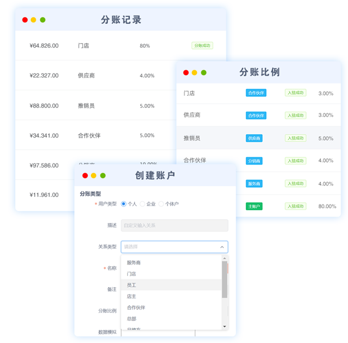Click the 供应商 tag in 推销员 row
The height and width of the screenshot is (343, 348).
(x=254, y=138)
